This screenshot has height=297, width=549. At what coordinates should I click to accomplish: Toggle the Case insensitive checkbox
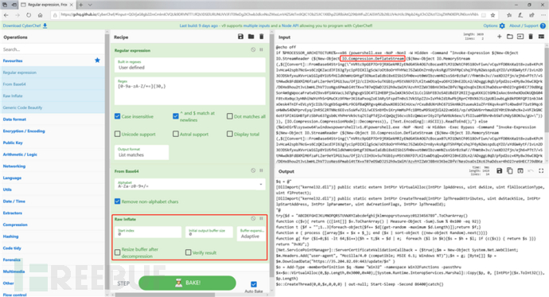click(118, 116)
